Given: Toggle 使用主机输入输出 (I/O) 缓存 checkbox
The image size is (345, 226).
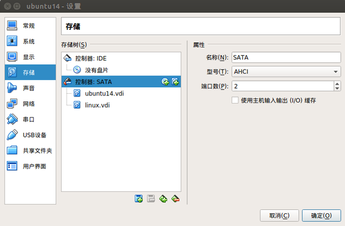Looking at the screenshot, I should pos(235,100).
